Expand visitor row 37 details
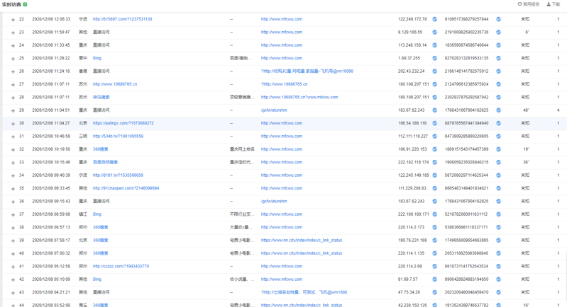 [x=13, y=214]
